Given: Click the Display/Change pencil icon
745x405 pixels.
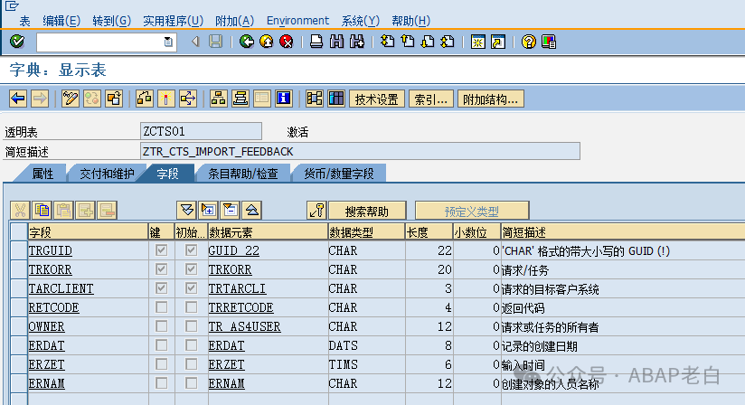Looking at the screenshot, I should (70, 99).
